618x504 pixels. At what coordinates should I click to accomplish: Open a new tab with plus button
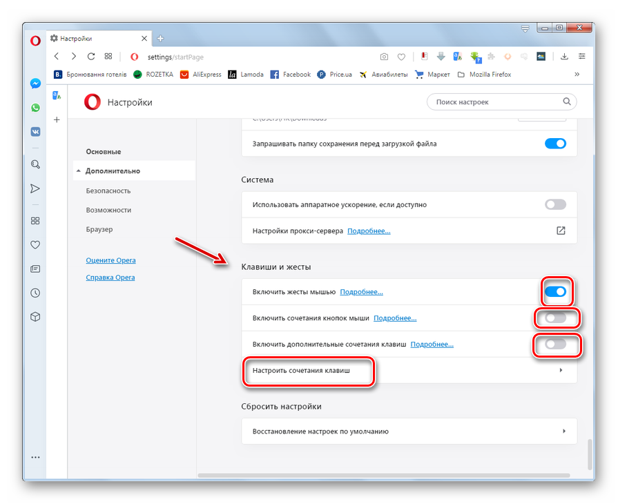pos(160,38)
